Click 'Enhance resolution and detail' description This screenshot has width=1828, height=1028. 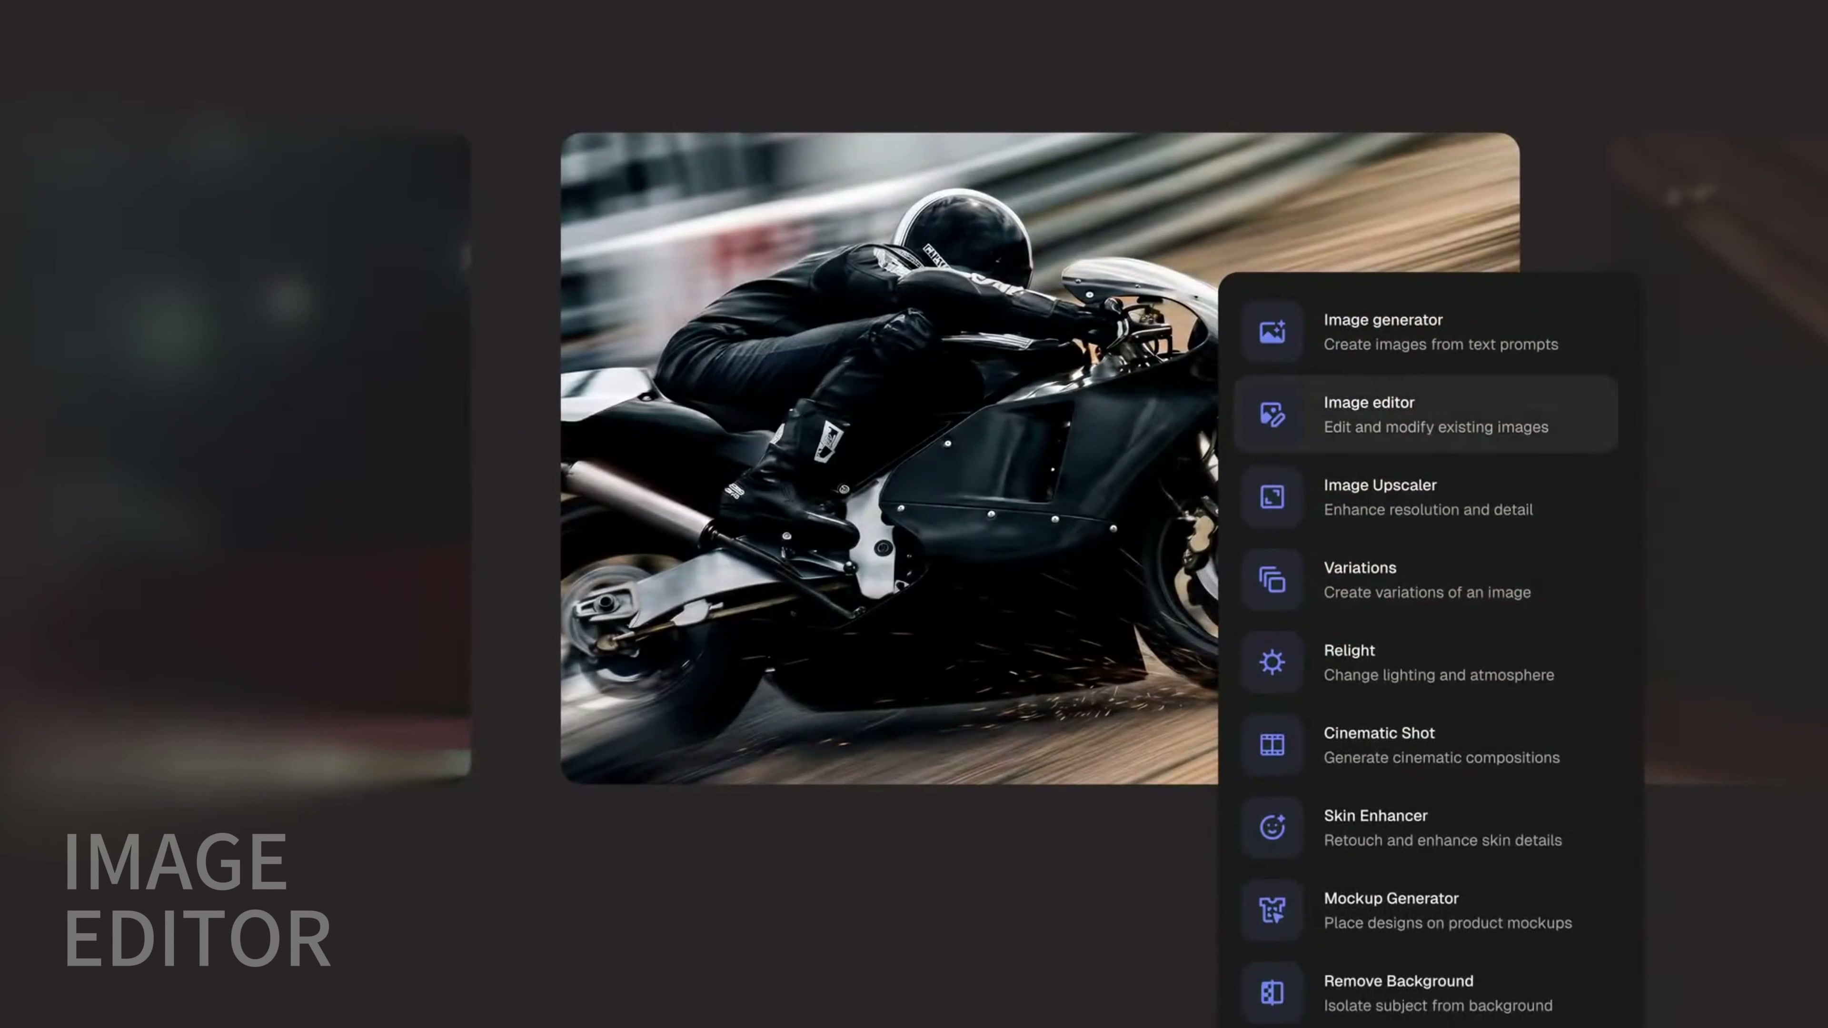(1428, 510)
